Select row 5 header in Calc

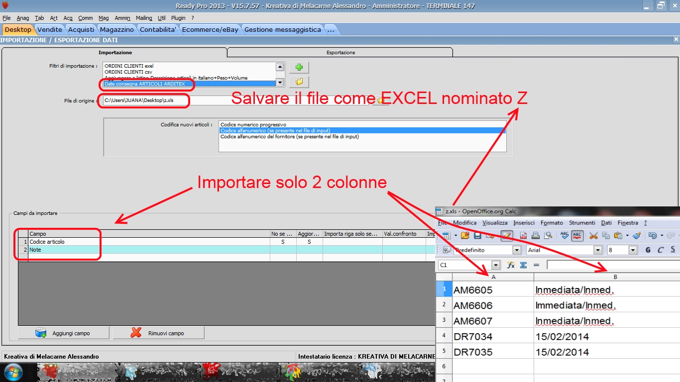tap(444, 352)
